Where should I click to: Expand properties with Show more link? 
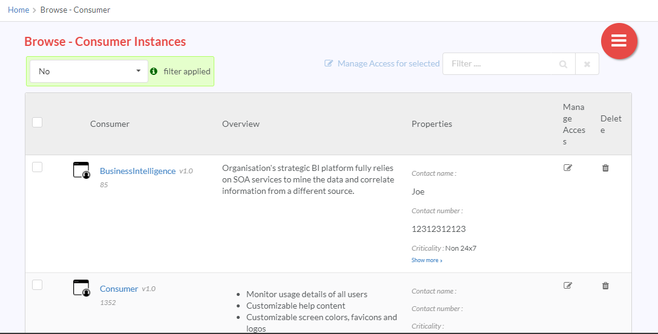tap(427, 260)
